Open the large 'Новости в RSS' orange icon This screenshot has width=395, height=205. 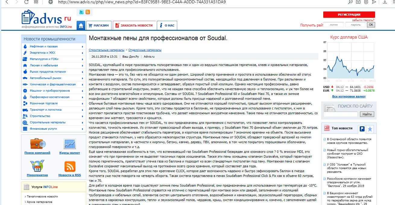point(70,166)
